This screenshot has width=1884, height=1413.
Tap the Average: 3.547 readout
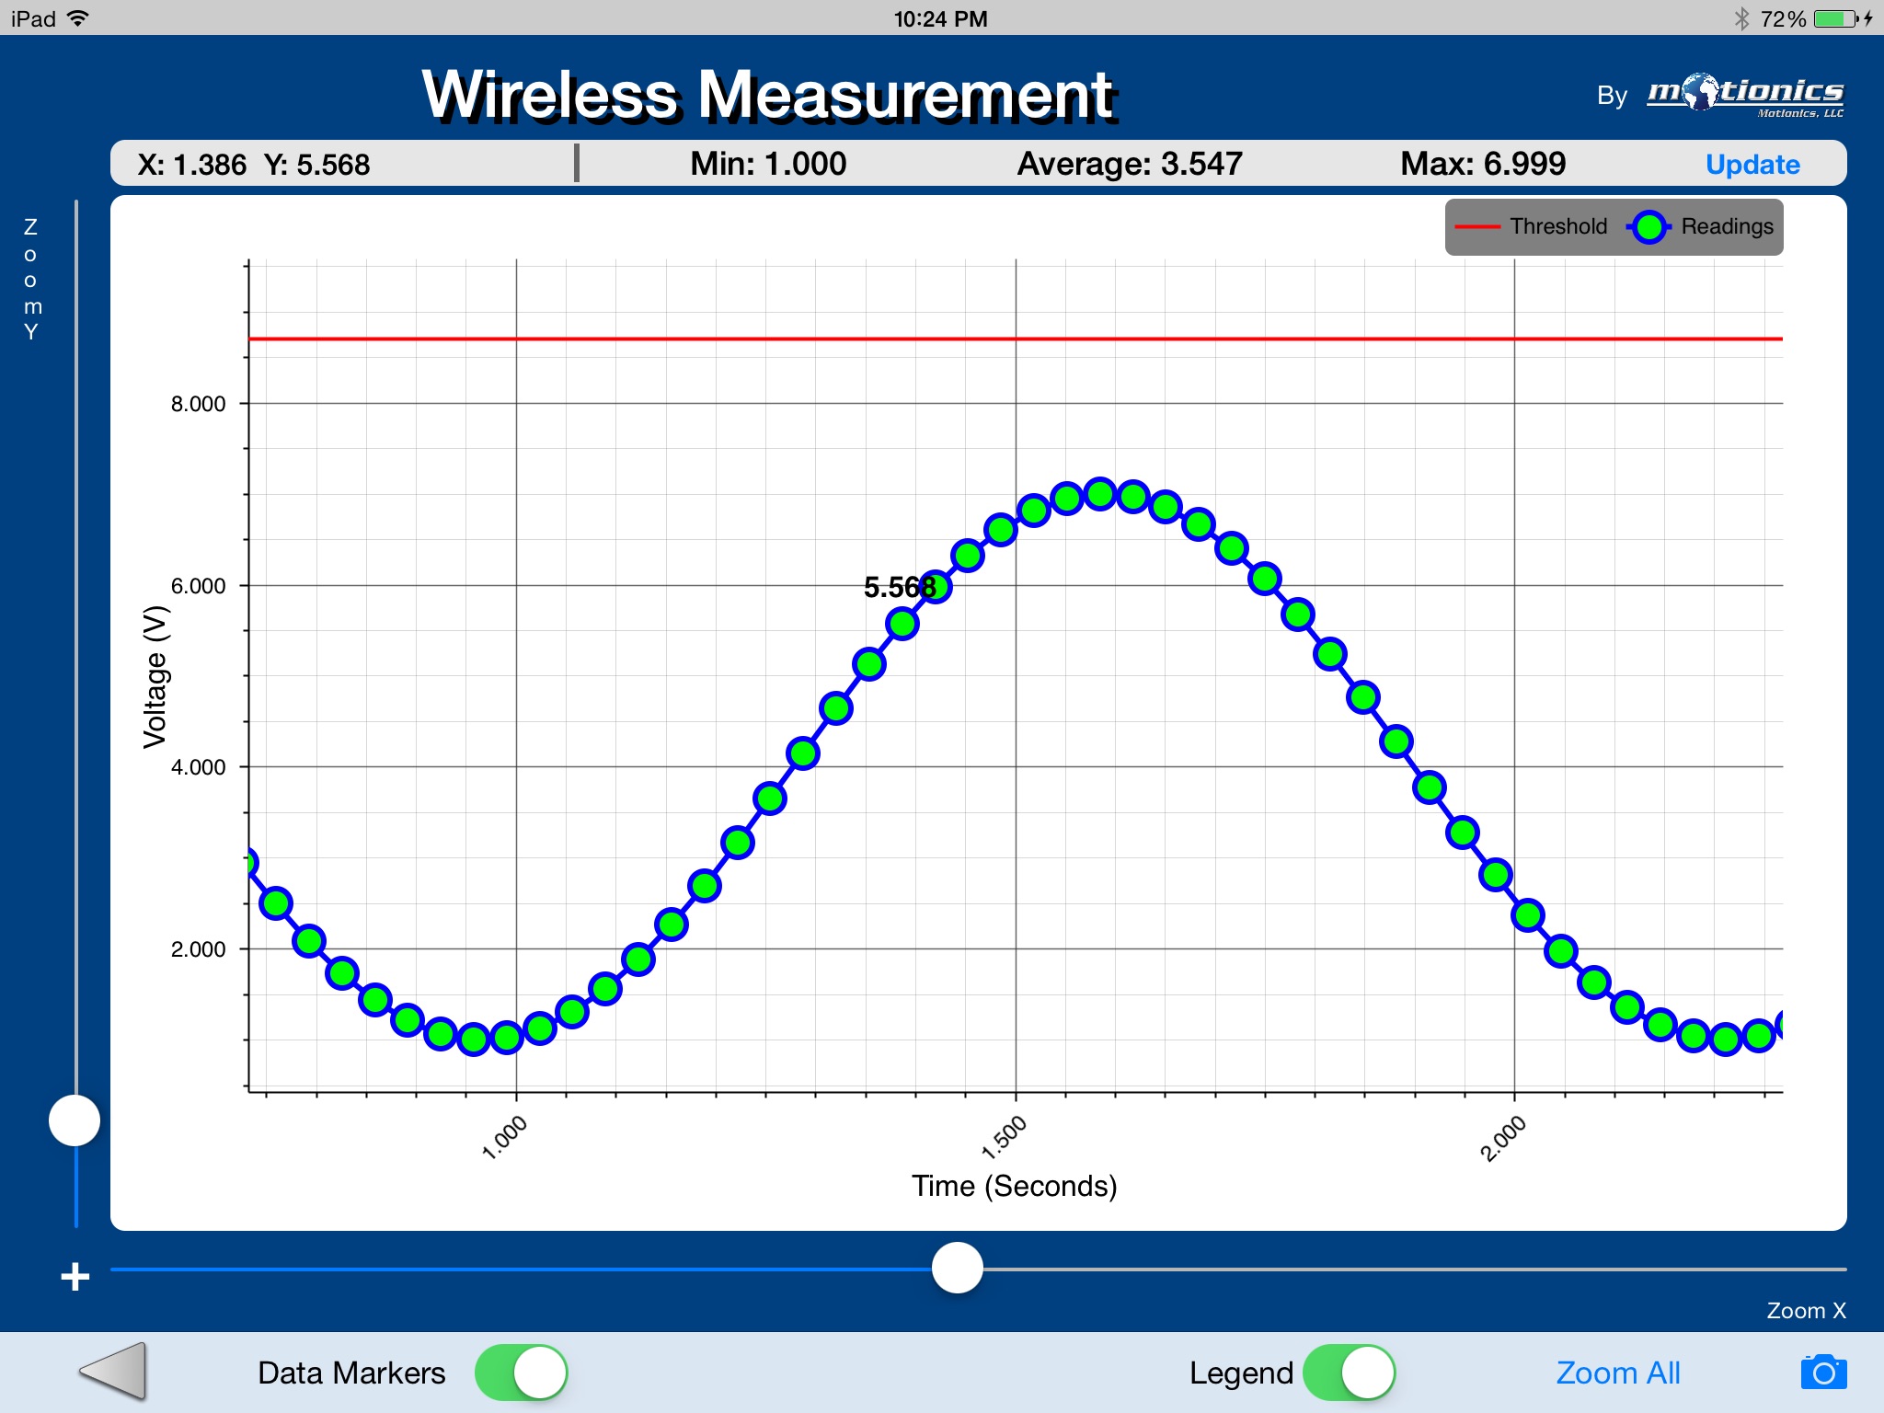[x=1129, y=164]
